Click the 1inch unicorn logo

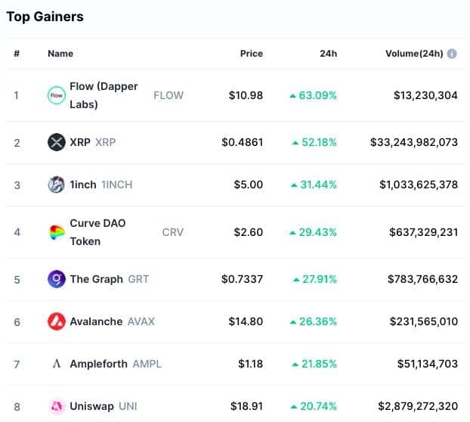coord(57,185)
